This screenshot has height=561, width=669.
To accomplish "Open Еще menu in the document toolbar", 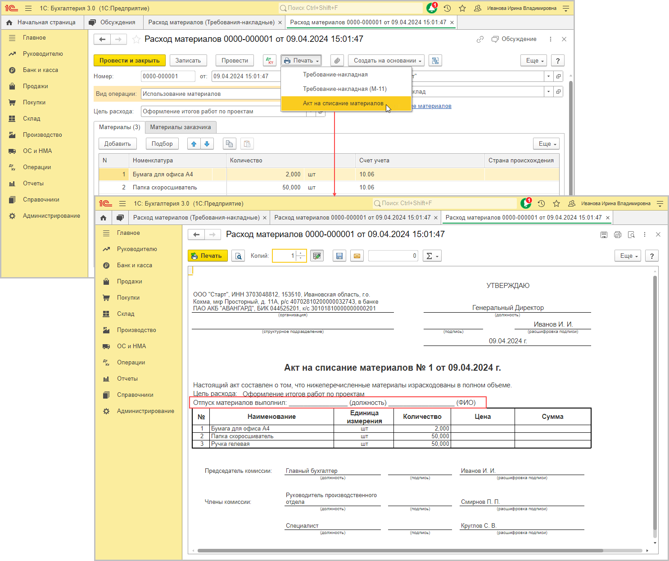I will coord(534,60).
